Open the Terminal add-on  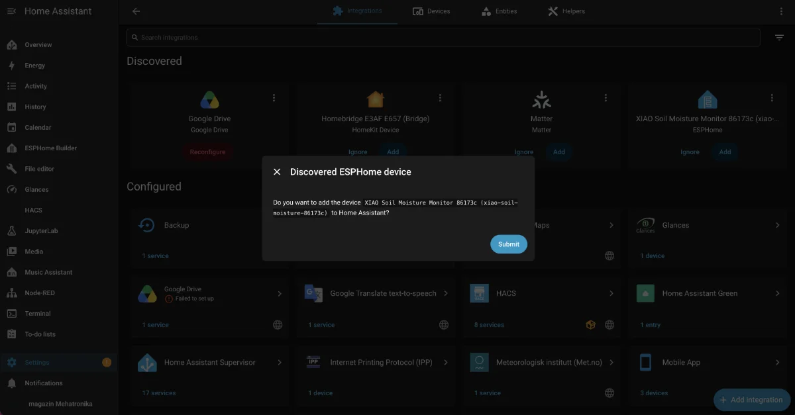59,314
